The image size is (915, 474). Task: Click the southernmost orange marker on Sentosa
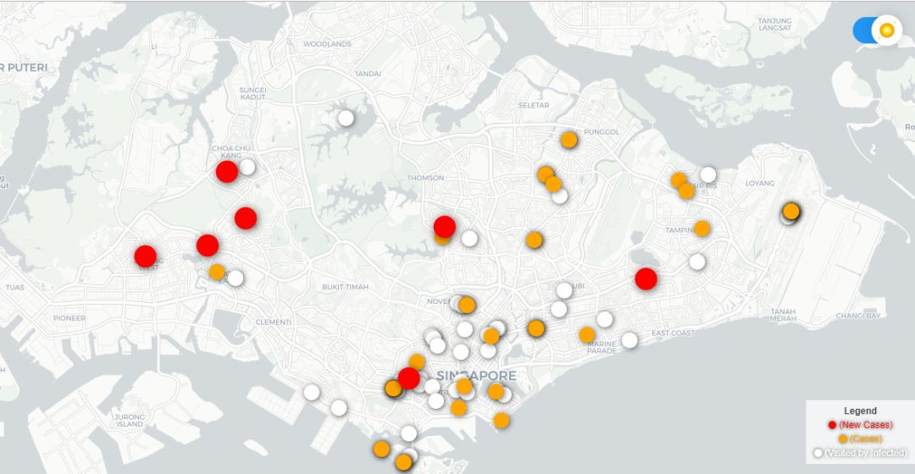click(403, 462)
